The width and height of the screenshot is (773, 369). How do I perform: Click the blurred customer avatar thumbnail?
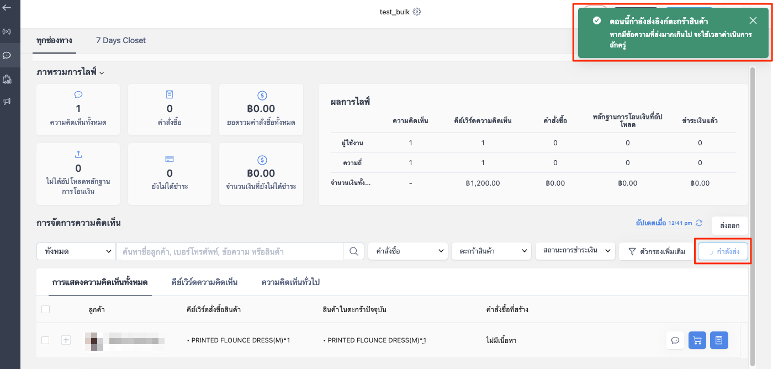coord(94,340)
